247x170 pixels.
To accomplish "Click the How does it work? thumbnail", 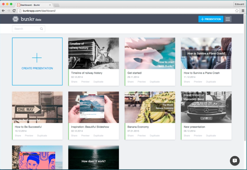I will [x=93, y=157].
